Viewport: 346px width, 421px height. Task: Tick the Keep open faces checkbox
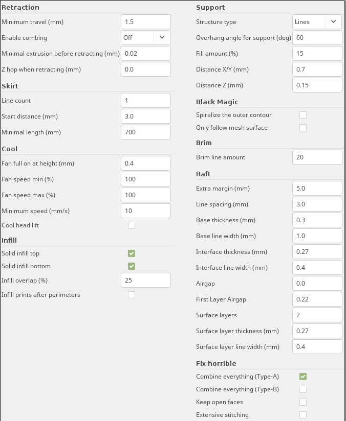click(303, 402)
